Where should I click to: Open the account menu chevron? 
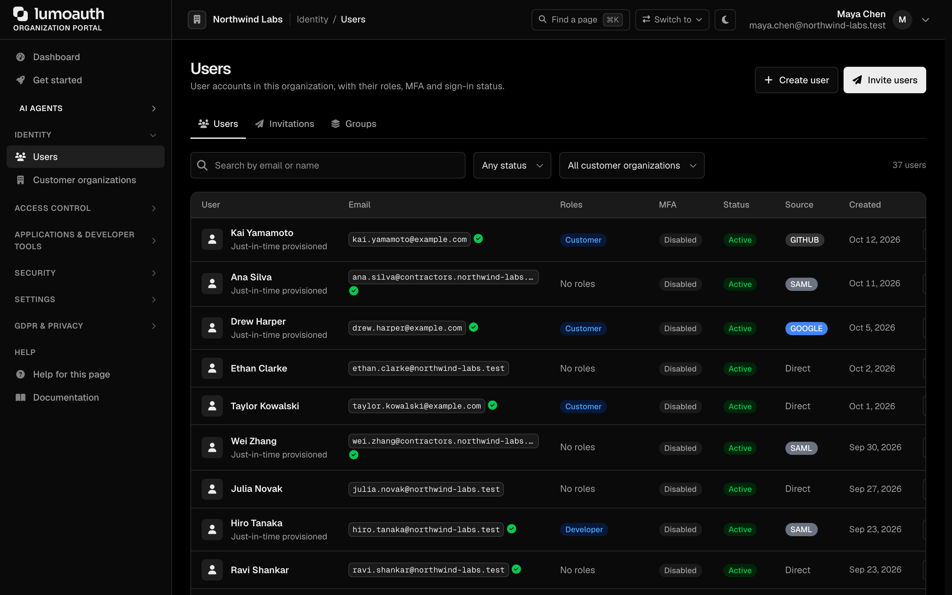tap(926, 20)
